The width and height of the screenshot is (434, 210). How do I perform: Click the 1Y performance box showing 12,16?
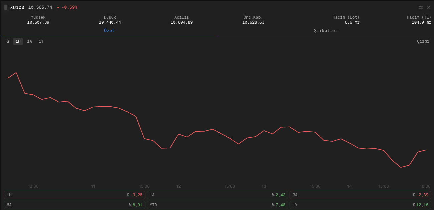[360, 205]
